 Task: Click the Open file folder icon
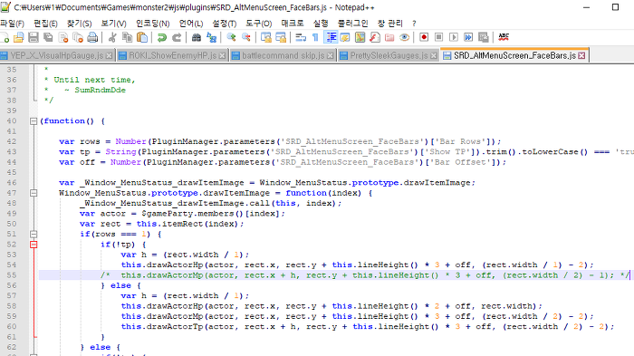pyautogui.click(x=19, y=38)
